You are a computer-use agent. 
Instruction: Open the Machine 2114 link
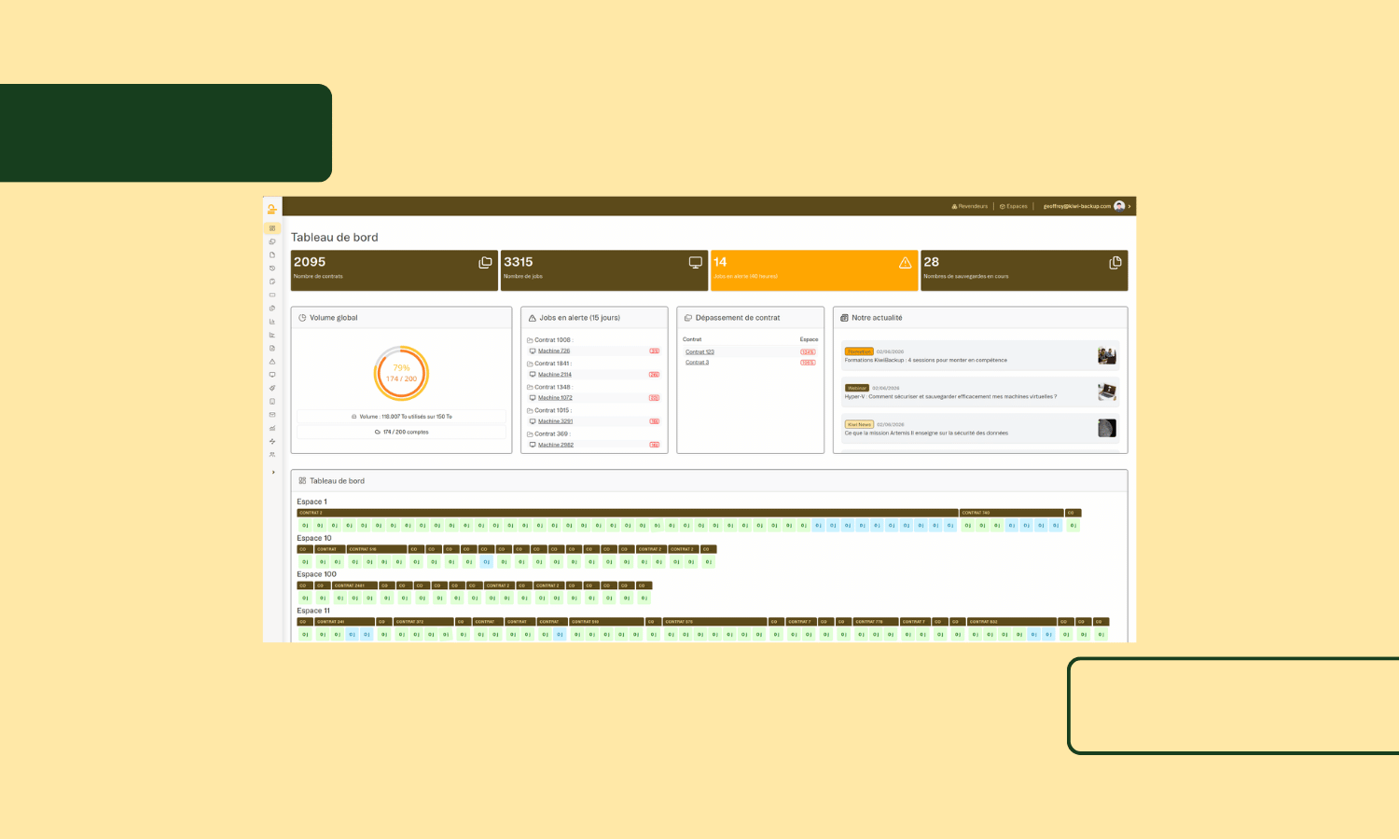[555, 375]
